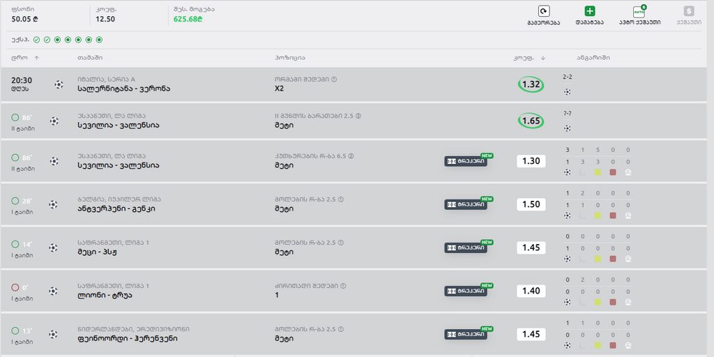Click red card icon in ანტვერპენი row
Image resolution: width=714 pixels, height=357 pixels.
(612, 215)
